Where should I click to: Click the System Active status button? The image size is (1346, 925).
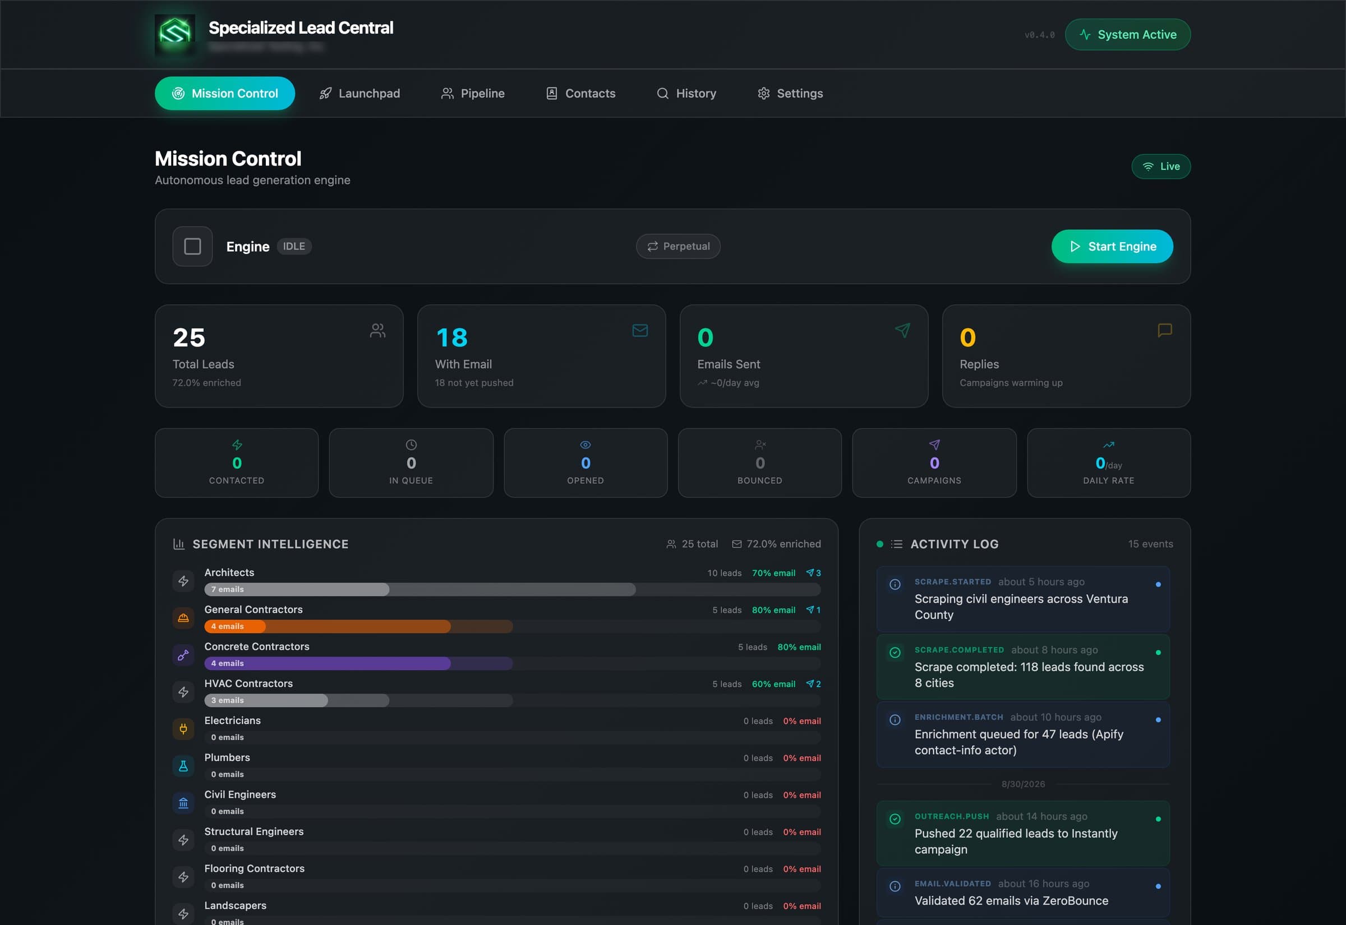click(x=1127, y=34)
